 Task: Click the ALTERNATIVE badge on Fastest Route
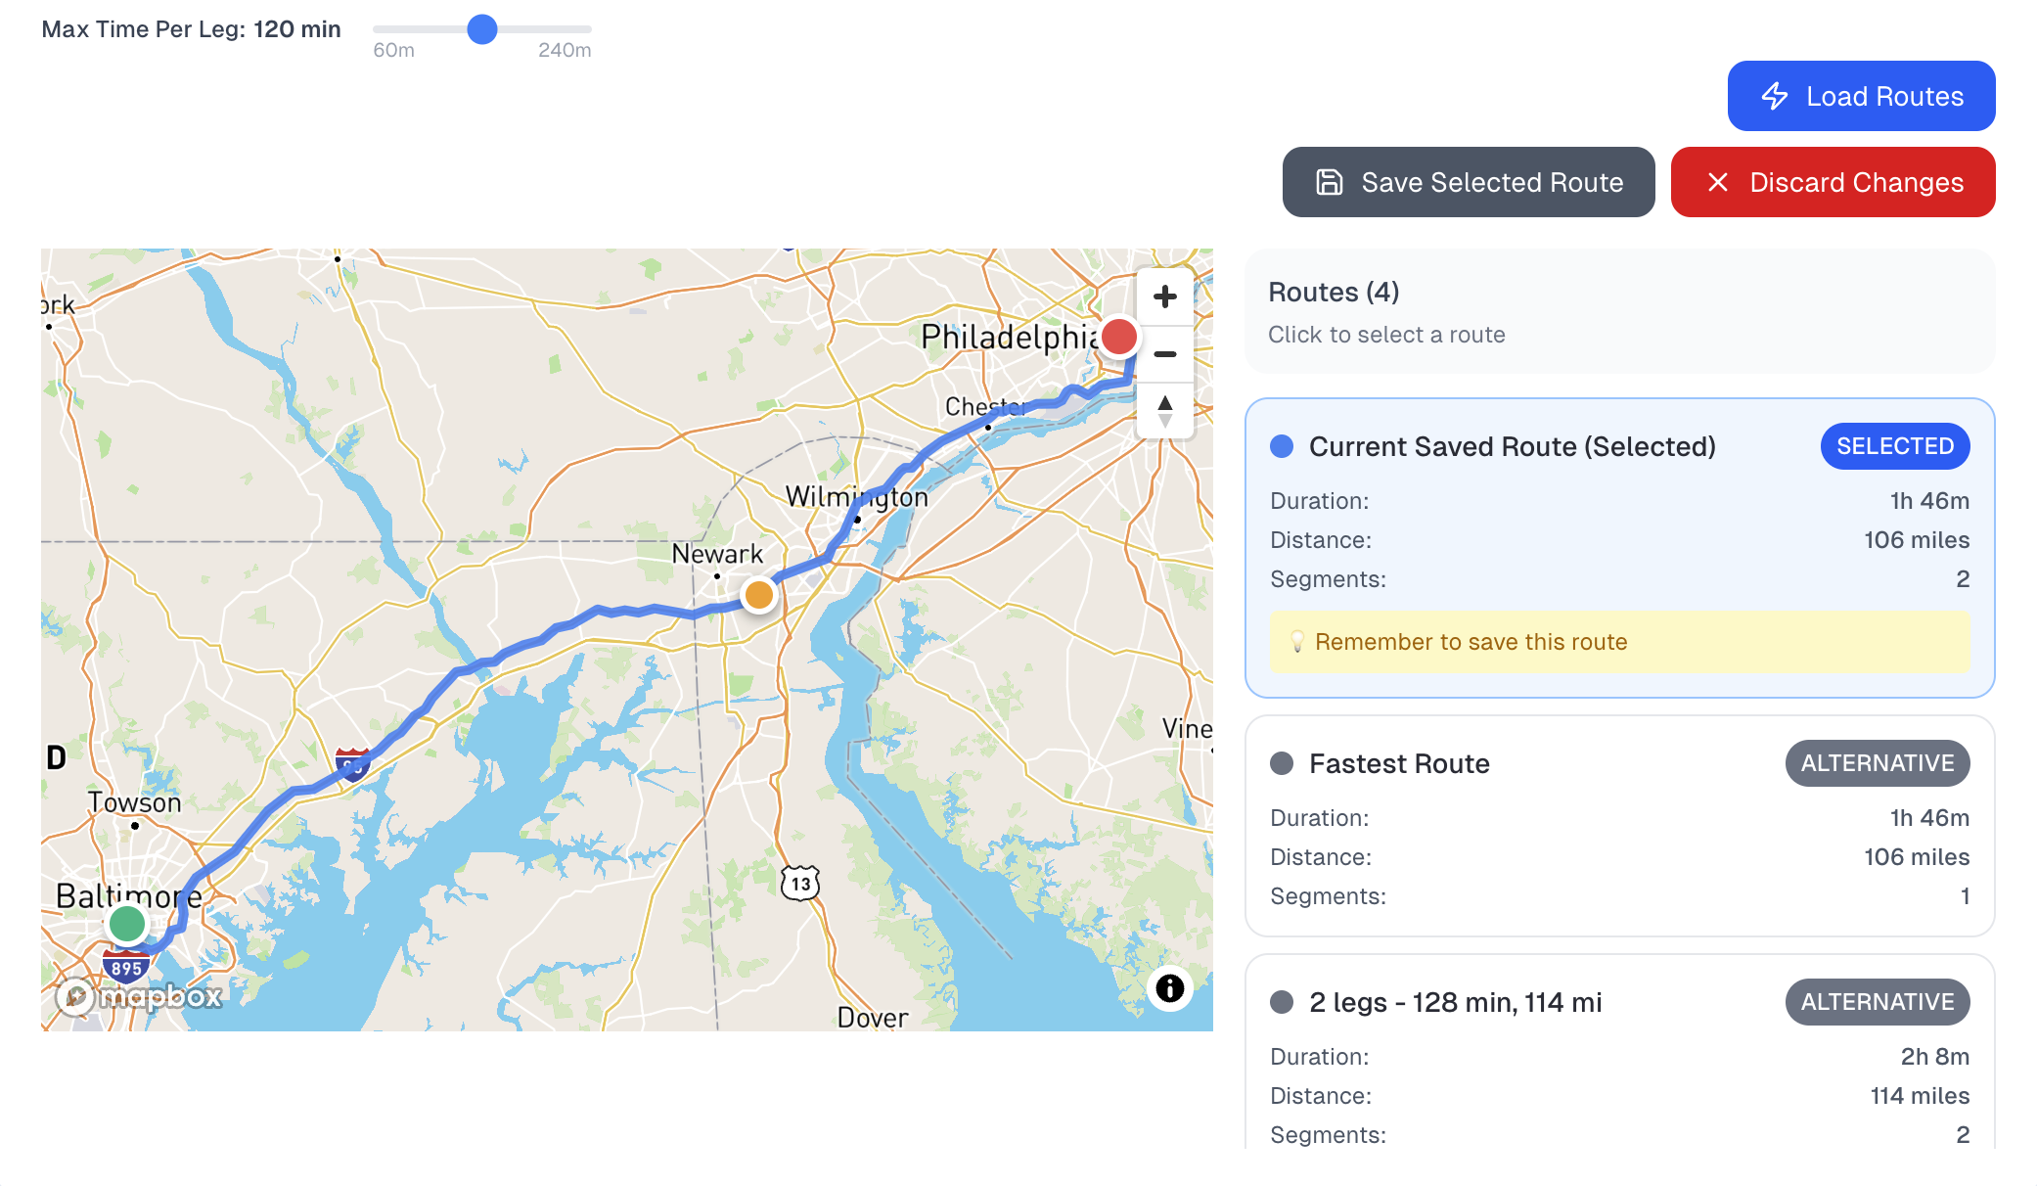click(1877, 763)
